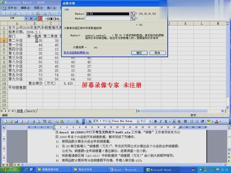Switch to 屏幕录像专家 taskbar button

(x=53, y=170)
